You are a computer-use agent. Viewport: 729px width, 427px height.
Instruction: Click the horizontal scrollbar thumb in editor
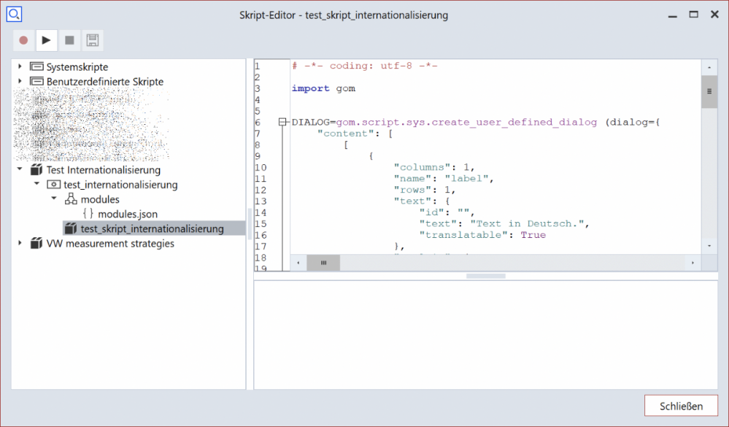click(323, 263)
